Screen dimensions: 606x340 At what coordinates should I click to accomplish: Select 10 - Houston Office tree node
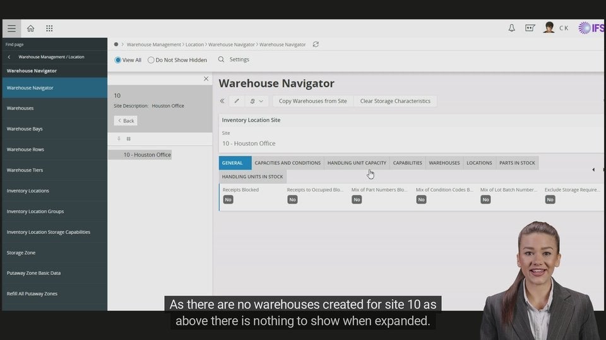pos(146,155)
